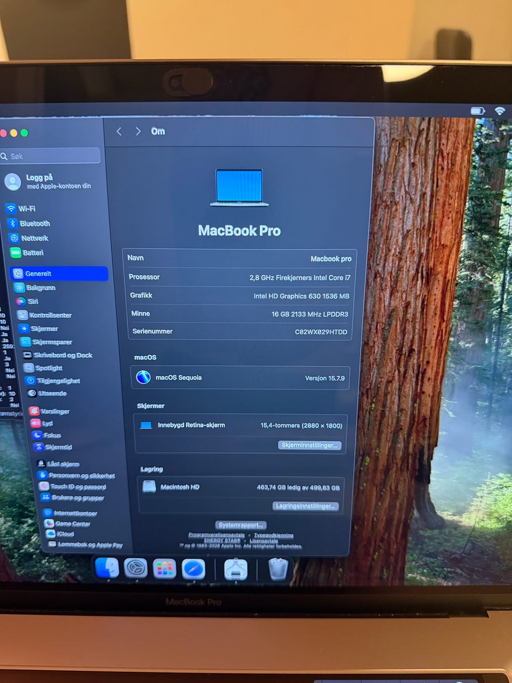Launch Safari from the Dock
Viewport: 512px width, 683px height.
pyautogui.click(x=194, y=569)
